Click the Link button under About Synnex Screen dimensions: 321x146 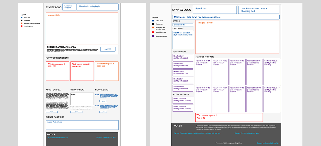click(x=51, y=112)
